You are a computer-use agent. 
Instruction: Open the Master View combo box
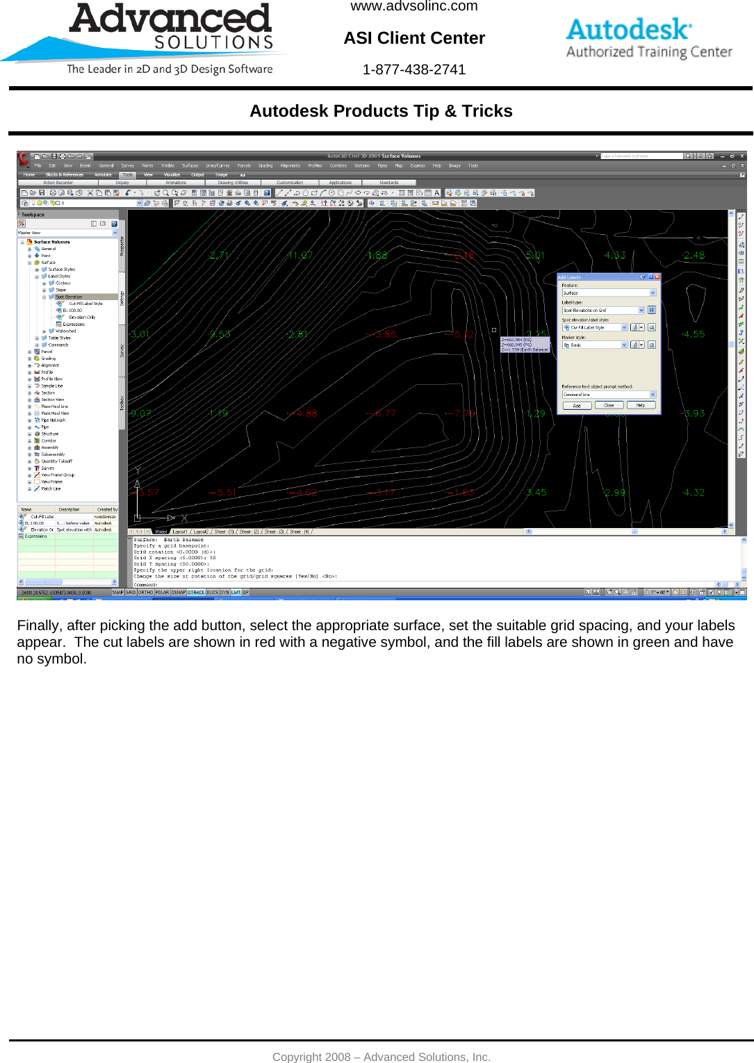(x=115, y=232)
